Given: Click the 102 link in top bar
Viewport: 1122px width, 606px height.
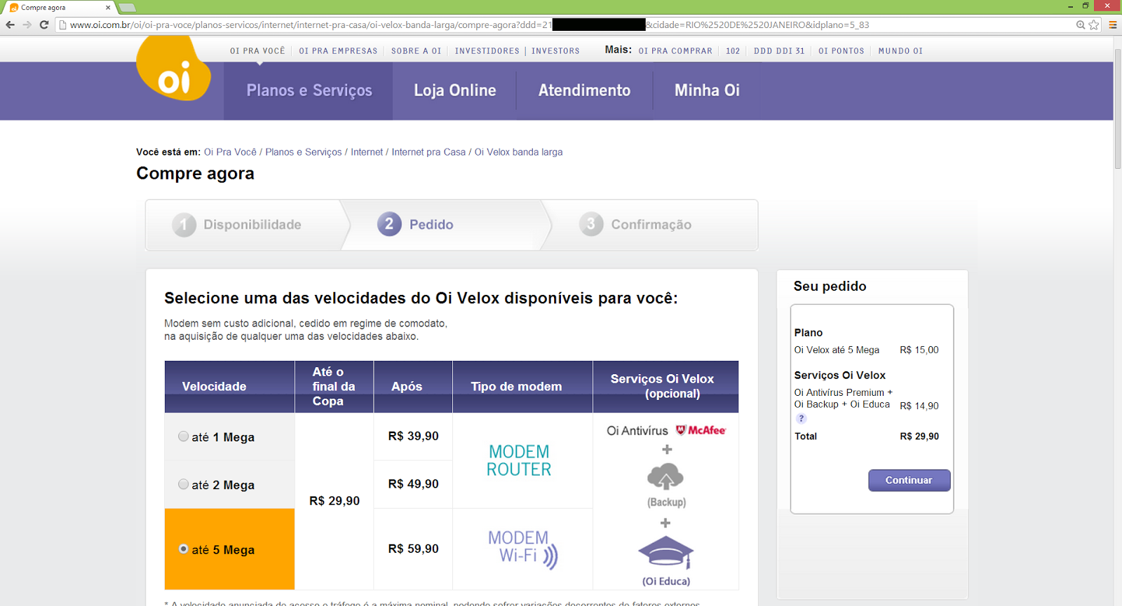Looking at the screenshot, I should (x=733, y=51).
